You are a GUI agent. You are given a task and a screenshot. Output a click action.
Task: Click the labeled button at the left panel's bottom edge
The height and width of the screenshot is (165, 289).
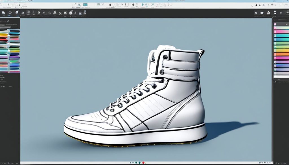[x=10, y=87]
